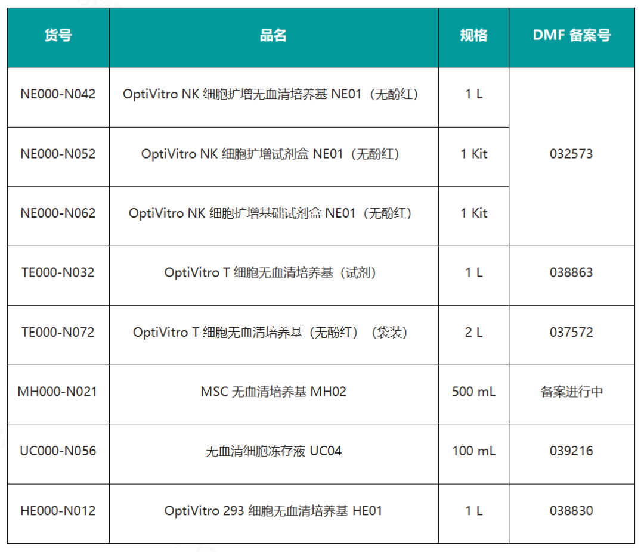Click the 1 Kit spec for NE000-N052
The image size is (644, 552).
click(473, 154)
